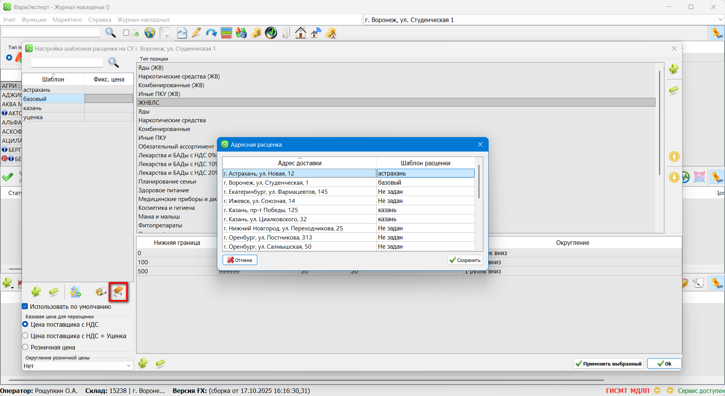Open 'Округление розничной цены' dropdown

pos(128,366)
